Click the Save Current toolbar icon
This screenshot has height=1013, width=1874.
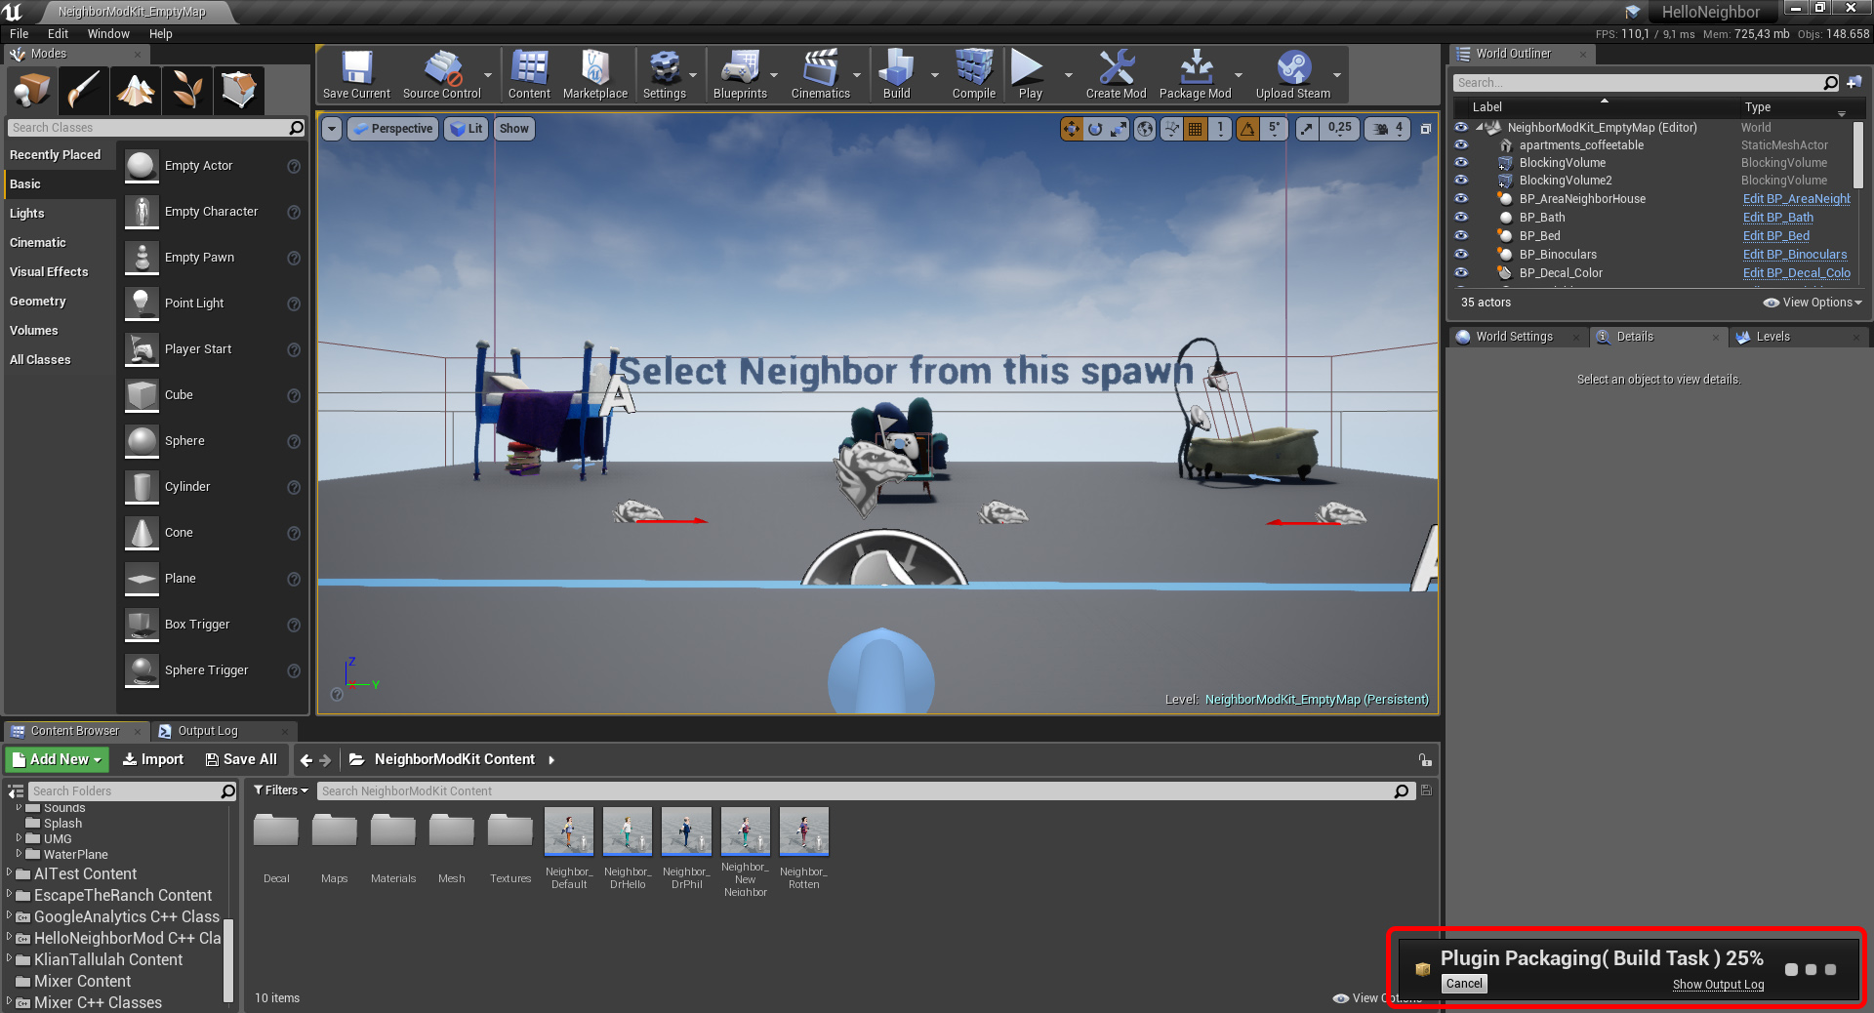point(356,74)
